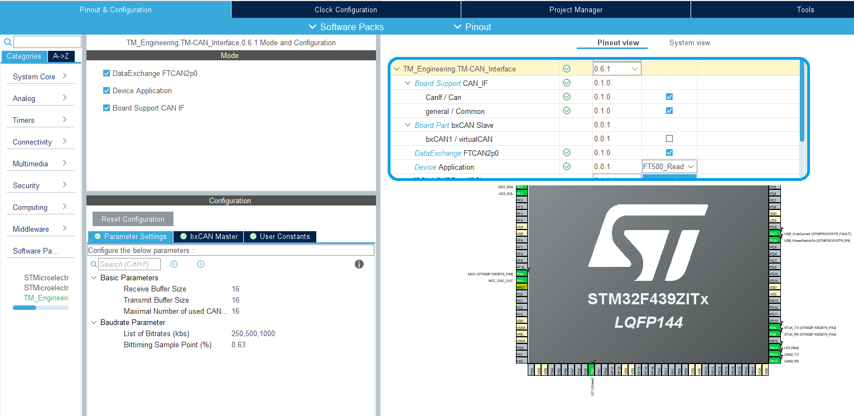Click the status check icon for general / Common

pyautogui.click(x=567, y=111)
